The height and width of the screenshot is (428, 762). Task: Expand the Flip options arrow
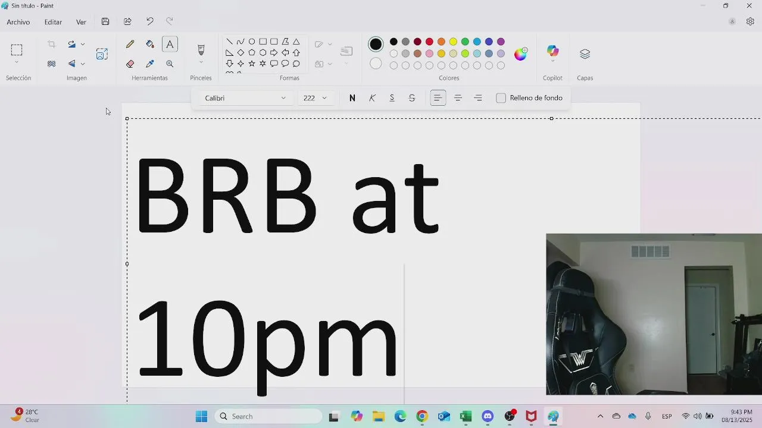click(x=83, y=64)
